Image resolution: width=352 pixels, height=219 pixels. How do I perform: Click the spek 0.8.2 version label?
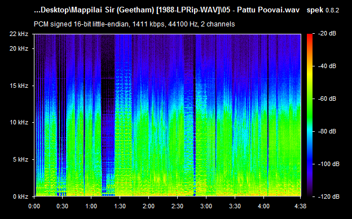click(x=323, y=10)
